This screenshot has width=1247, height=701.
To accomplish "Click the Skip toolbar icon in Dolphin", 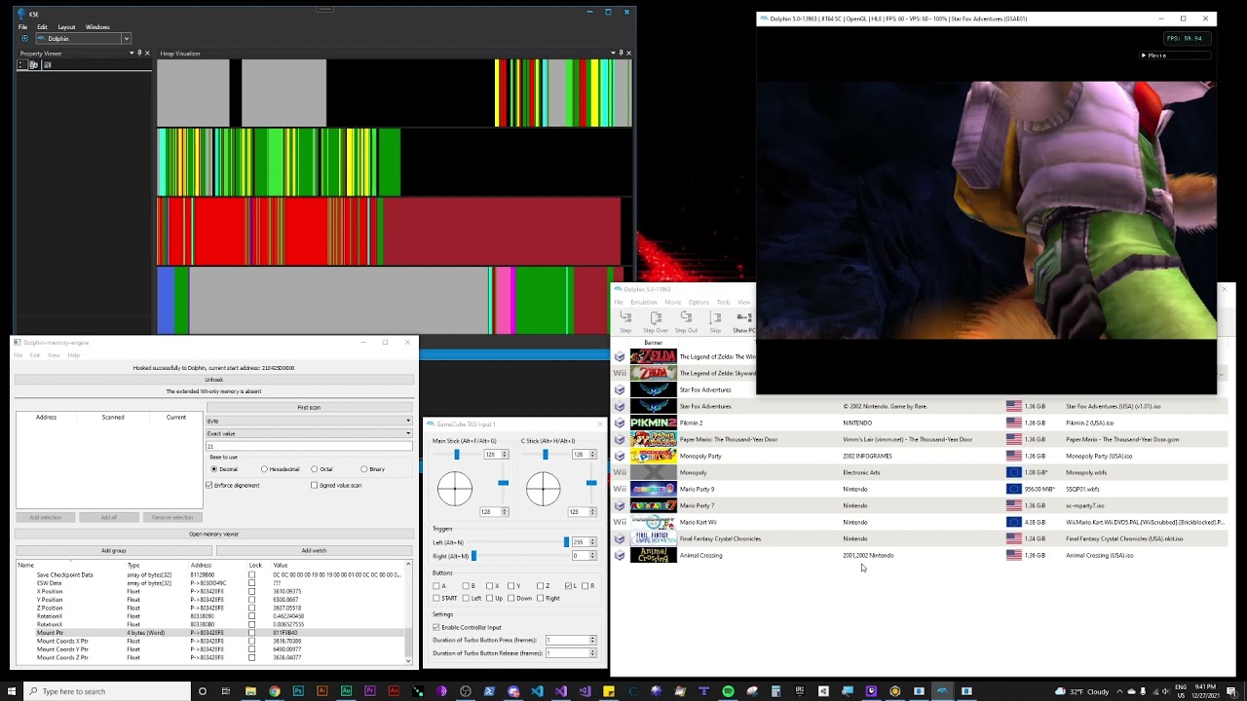I will (x=715, y=321).
